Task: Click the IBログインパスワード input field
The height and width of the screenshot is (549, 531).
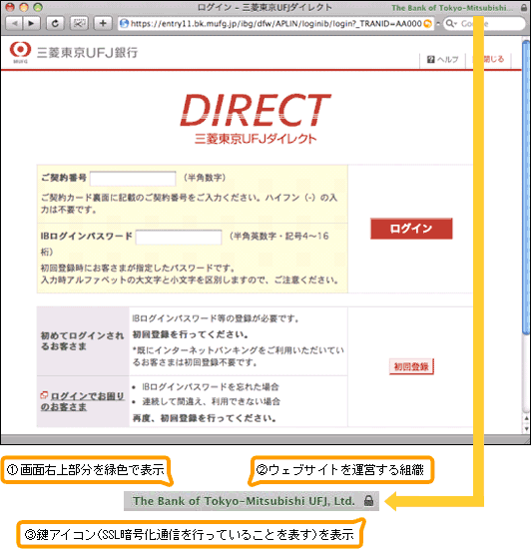Action: coord(179,237)
